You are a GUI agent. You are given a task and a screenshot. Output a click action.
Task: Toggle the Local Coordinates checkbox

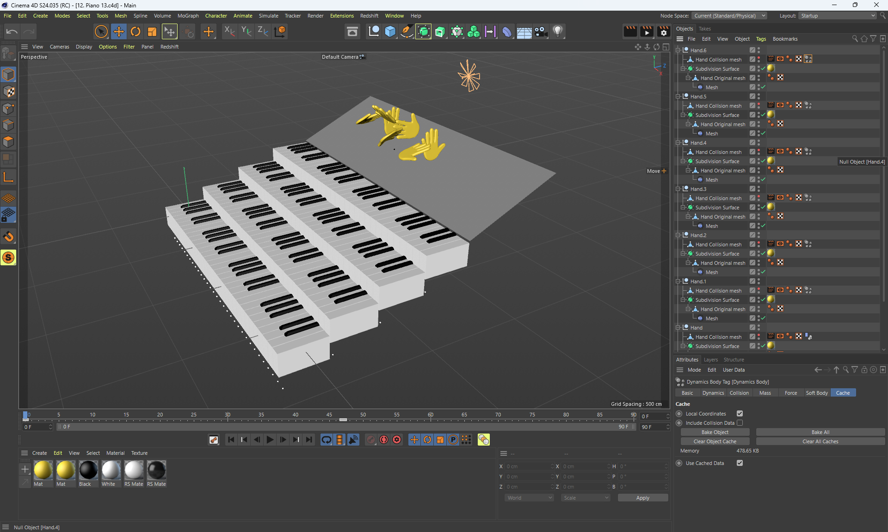(x=740, y=414)
